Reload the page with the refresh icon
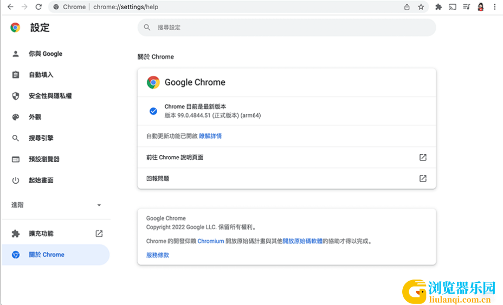The image size is (503, 305). (x=38, y=7)
